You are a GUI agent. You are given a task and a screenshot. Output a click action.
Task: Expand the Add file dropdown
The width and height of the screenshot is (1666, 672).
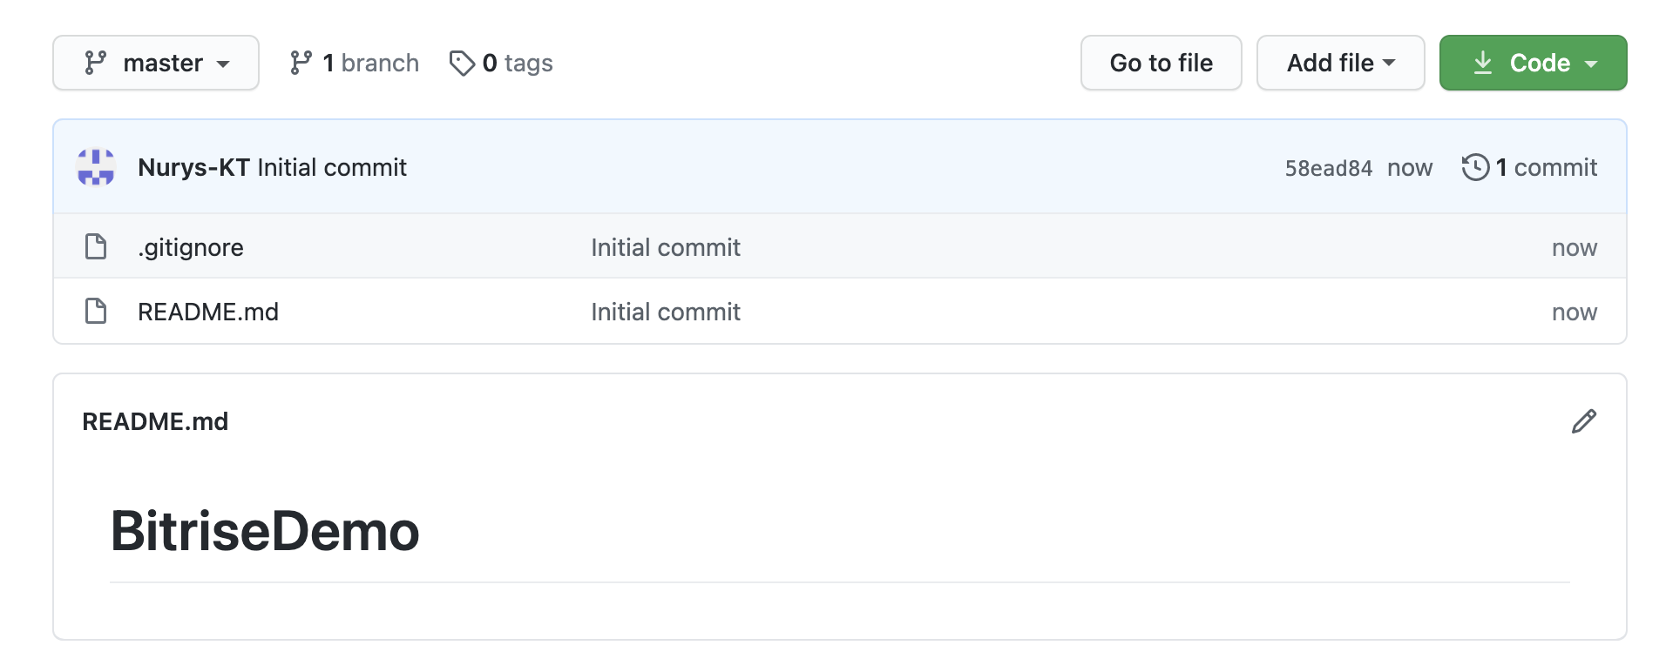(x=1340, y=63)
